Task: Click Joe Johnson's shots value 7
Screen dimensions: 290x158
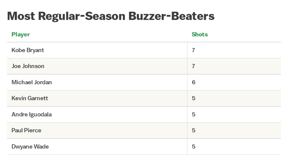Action: point(193,66)
